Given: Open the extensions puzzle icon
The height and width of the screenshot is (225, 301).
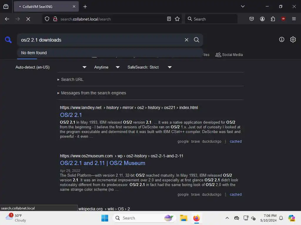Looking at the screenshot, I should [x=273, y=19].
